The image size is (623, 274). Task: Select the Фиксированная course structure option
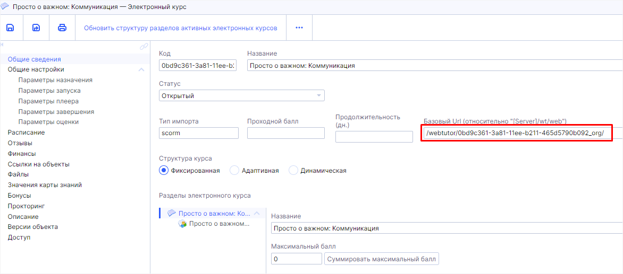[x=164, y=171]
